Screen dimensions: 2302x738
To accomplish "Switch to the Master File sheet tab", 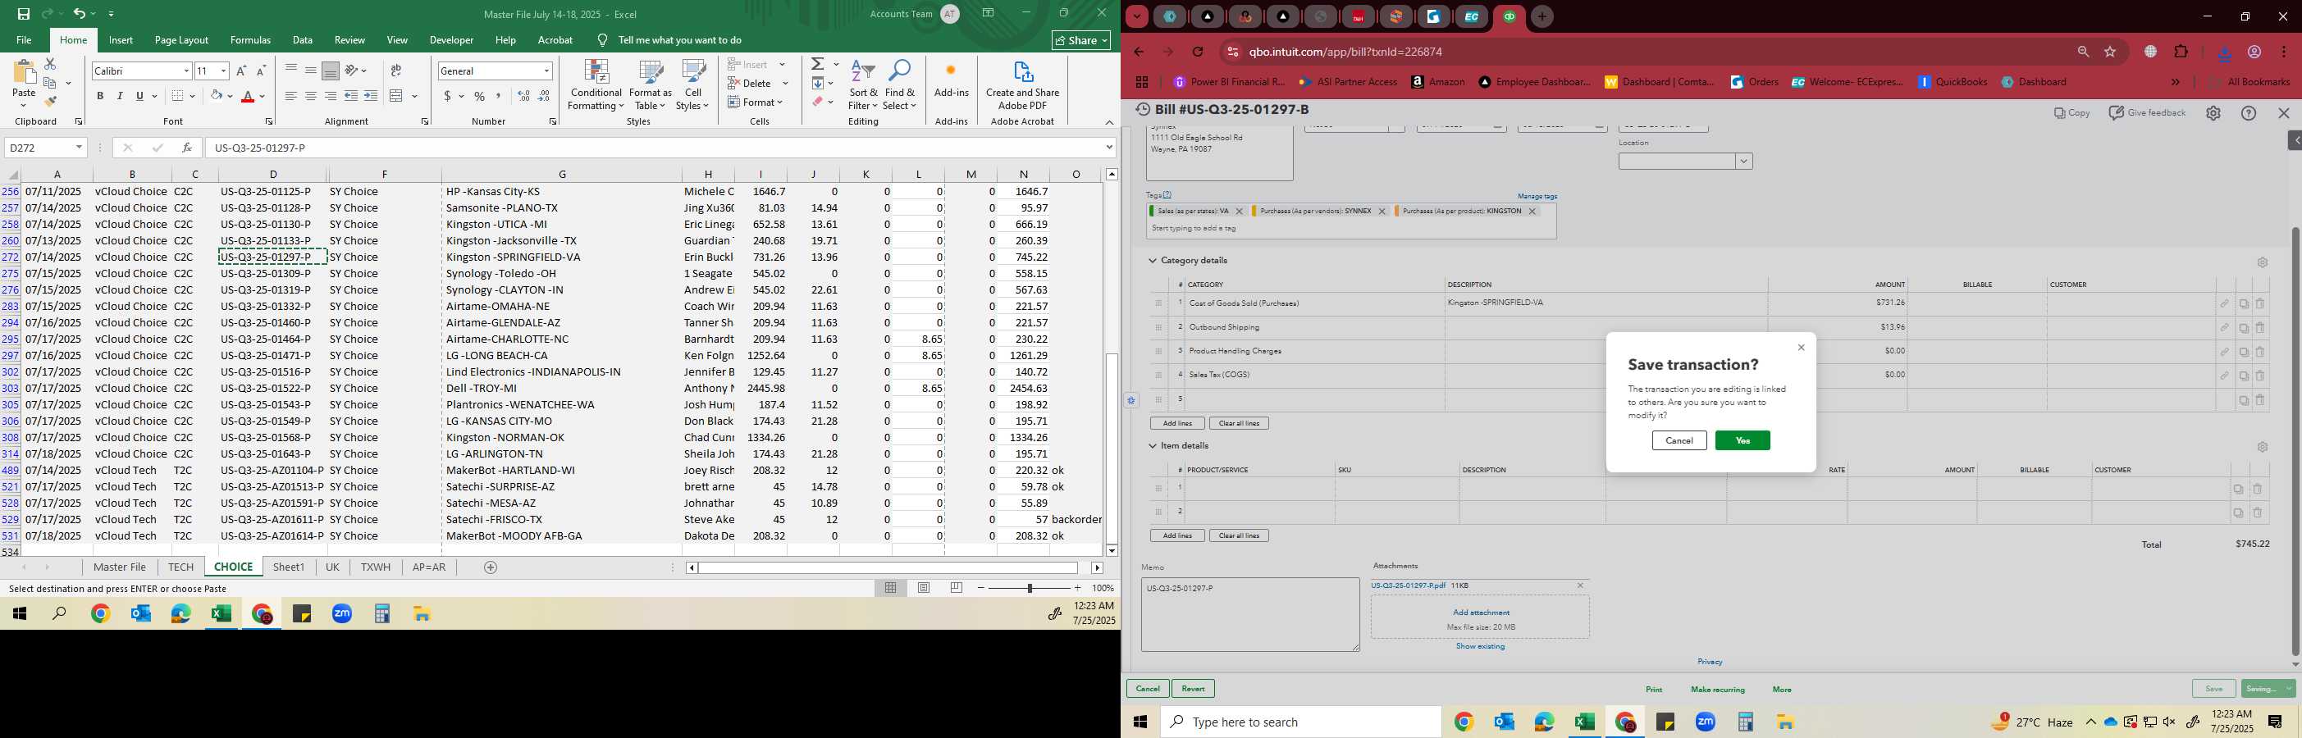I will pos(120,567).
